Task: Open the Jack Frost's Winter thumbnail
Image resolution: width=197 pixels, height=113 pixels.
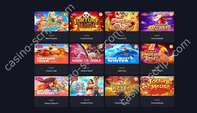Action: point(122,53)
